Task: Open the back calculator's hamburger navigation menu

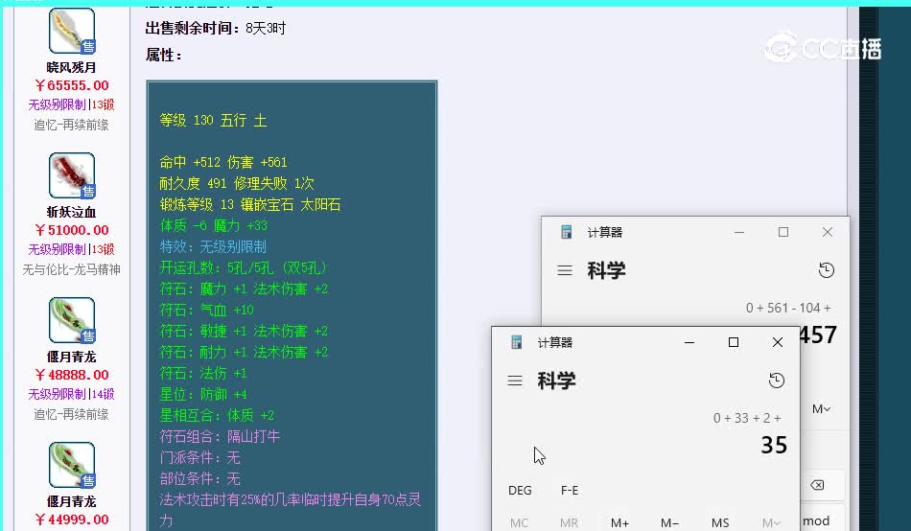Action: point(565,270)
